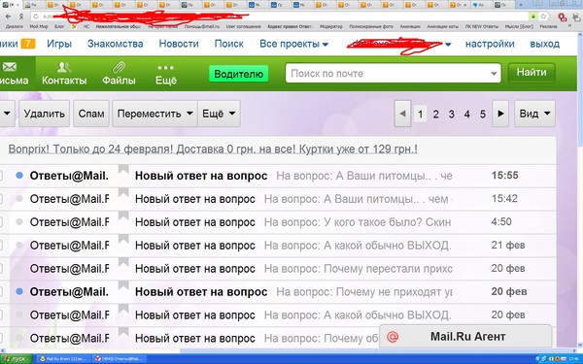This screenshot has height=364, width=583.
Task: Flag the 21 фев message
Action: coord(123,240)
